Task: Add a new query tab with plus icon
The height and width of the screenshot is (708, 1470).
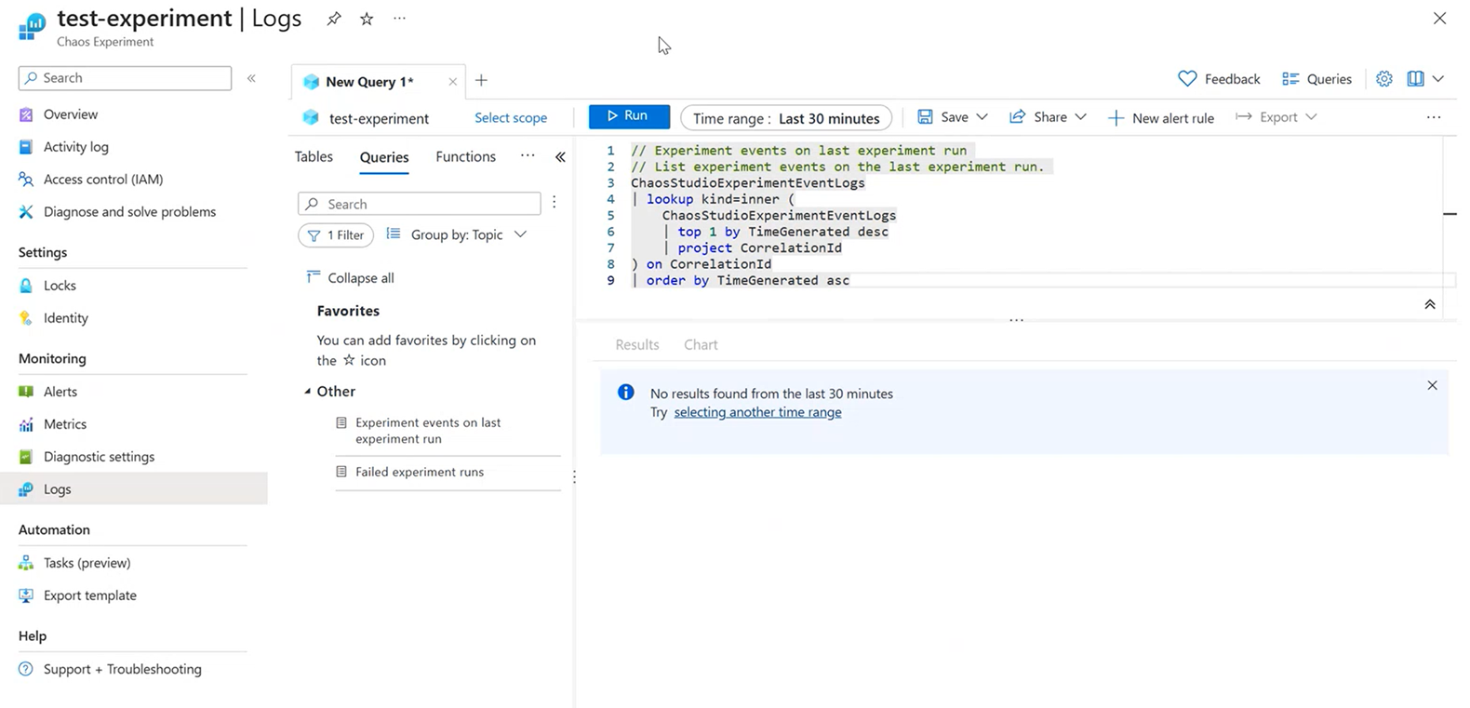Action: point(481,81)
